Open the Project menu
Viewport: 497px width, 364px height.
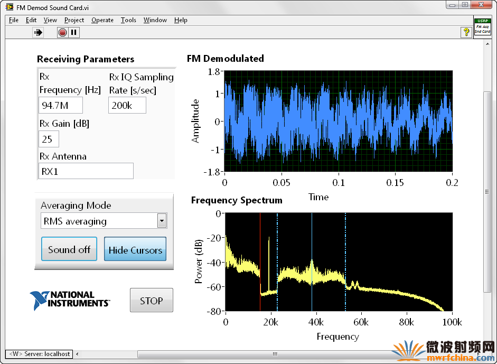pos(74,20)
